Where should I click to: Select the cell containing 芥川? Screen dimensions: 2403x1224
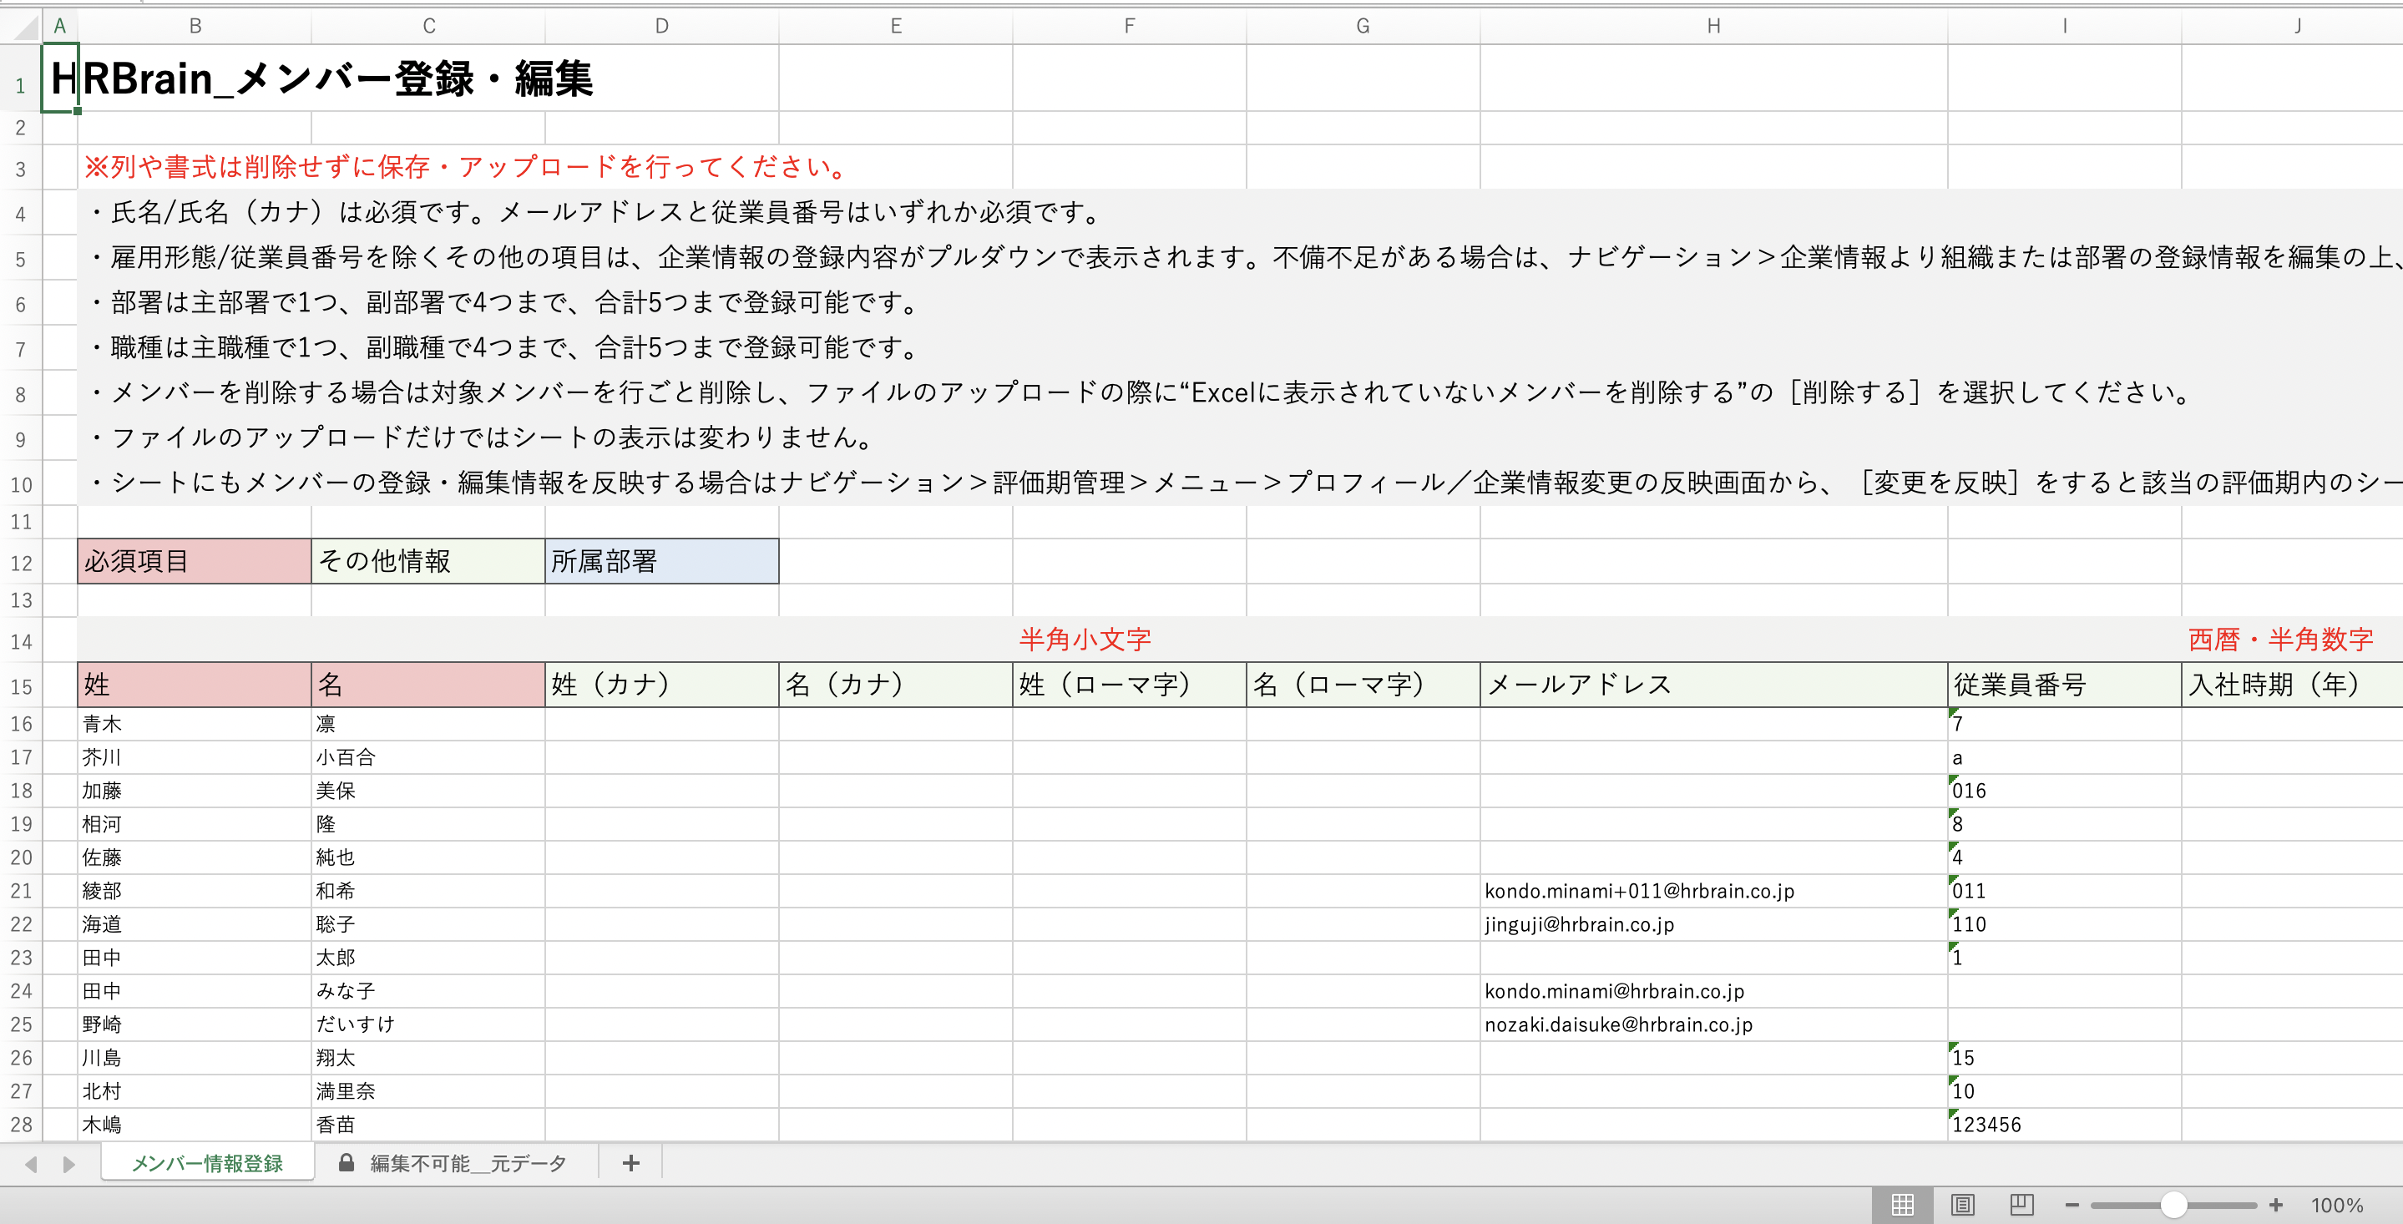(x=195, y=757)
